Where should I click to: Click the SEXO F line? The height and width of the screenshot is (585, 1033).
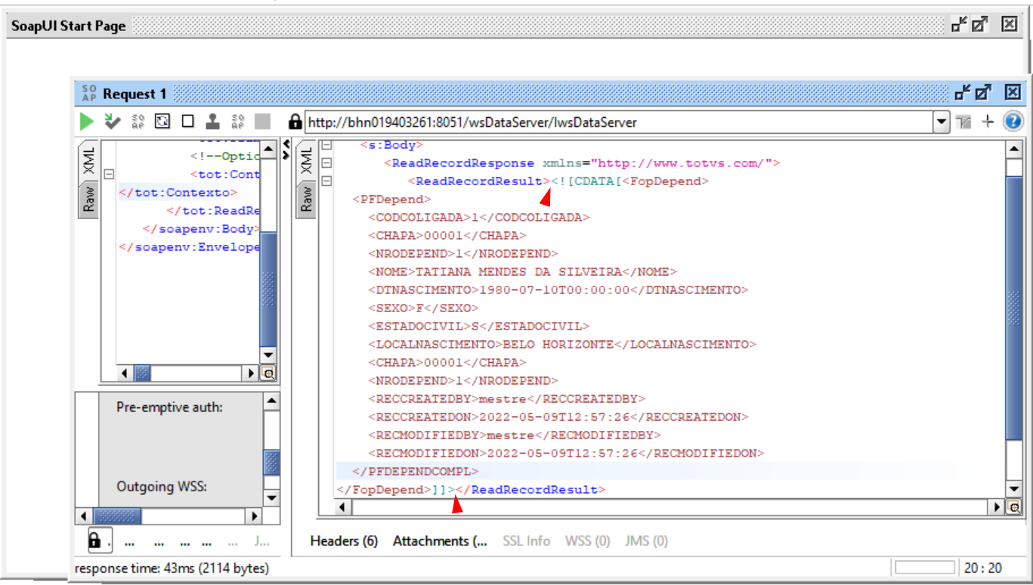[423, 308]
